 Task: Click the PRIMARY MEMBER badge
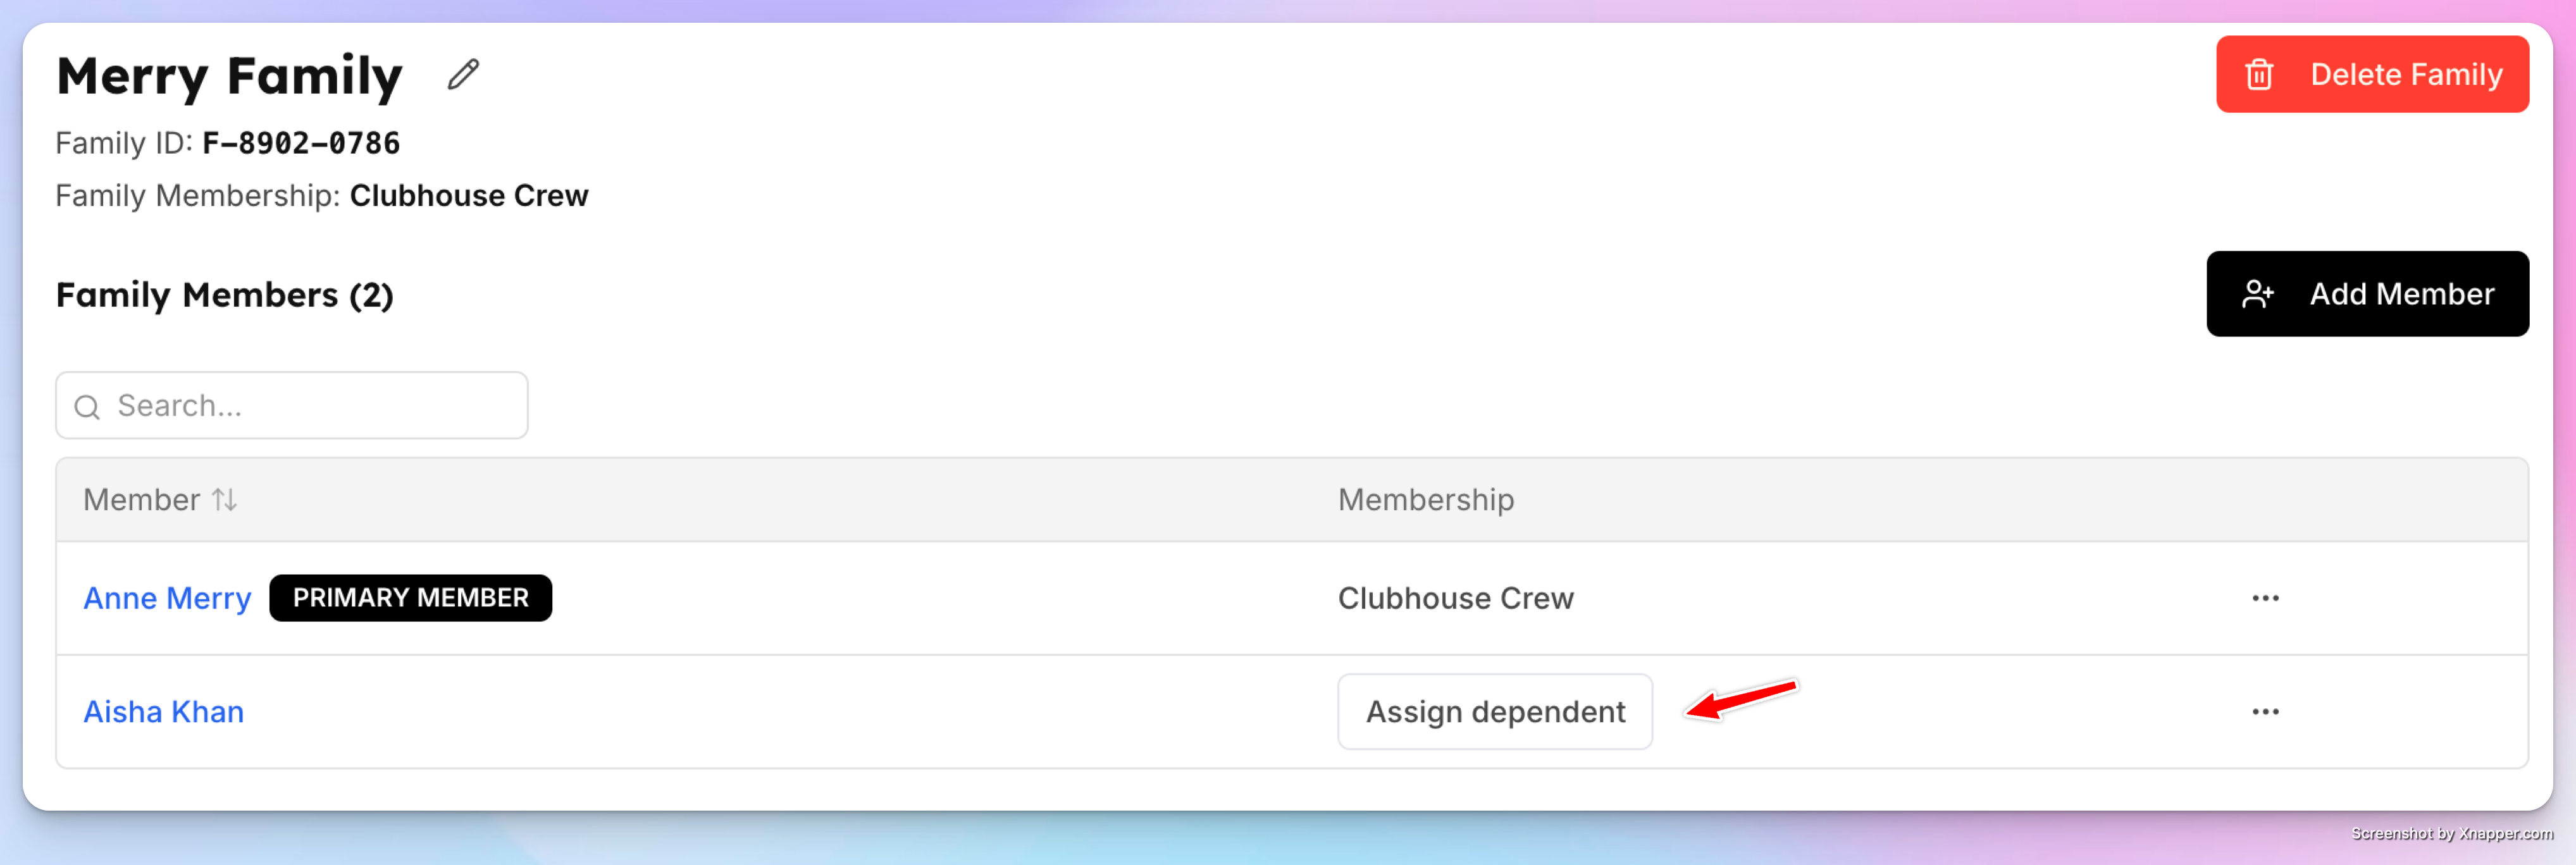click(x=410, y=598)
